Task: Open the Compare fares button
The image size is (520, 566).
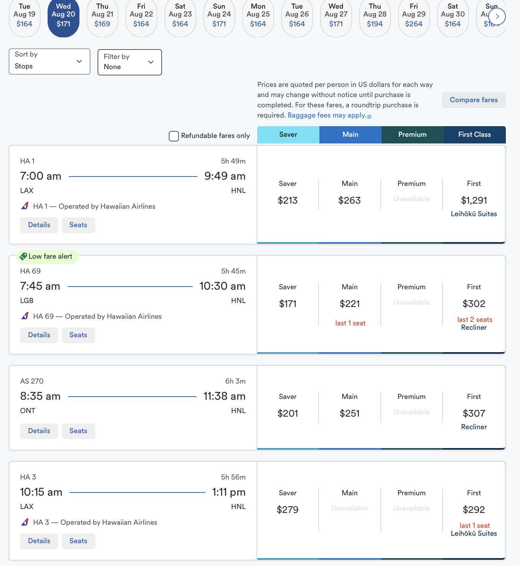Action: pos(474,100)
